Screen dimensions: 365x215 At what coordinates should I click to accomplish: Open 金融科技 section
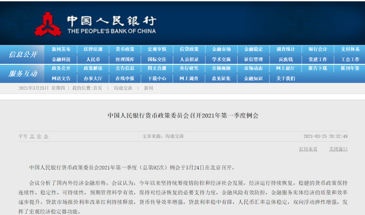61,59
